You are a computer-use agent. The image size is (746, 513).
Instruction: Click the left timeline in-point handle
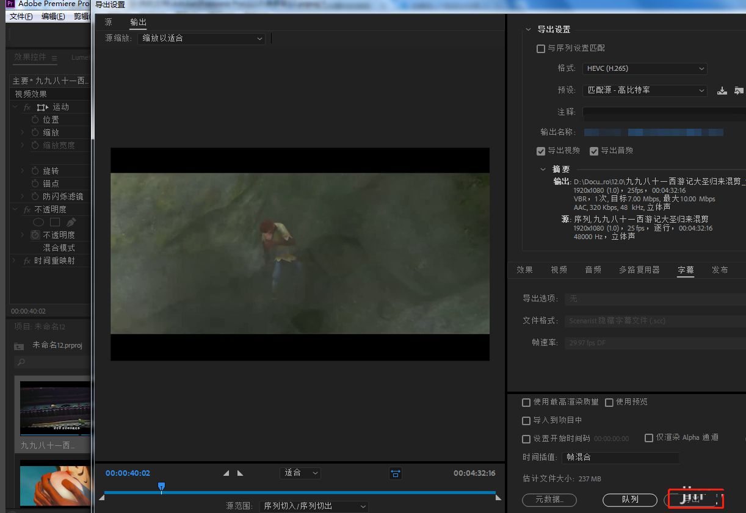point(101,498)
